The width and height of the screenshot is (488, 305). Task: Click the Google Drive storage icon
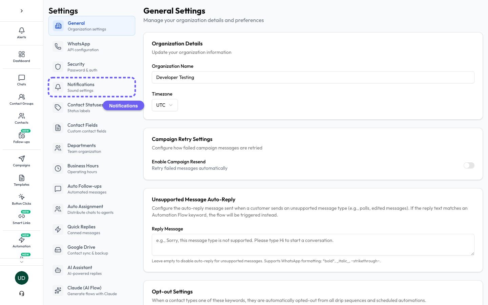point(58,250)
